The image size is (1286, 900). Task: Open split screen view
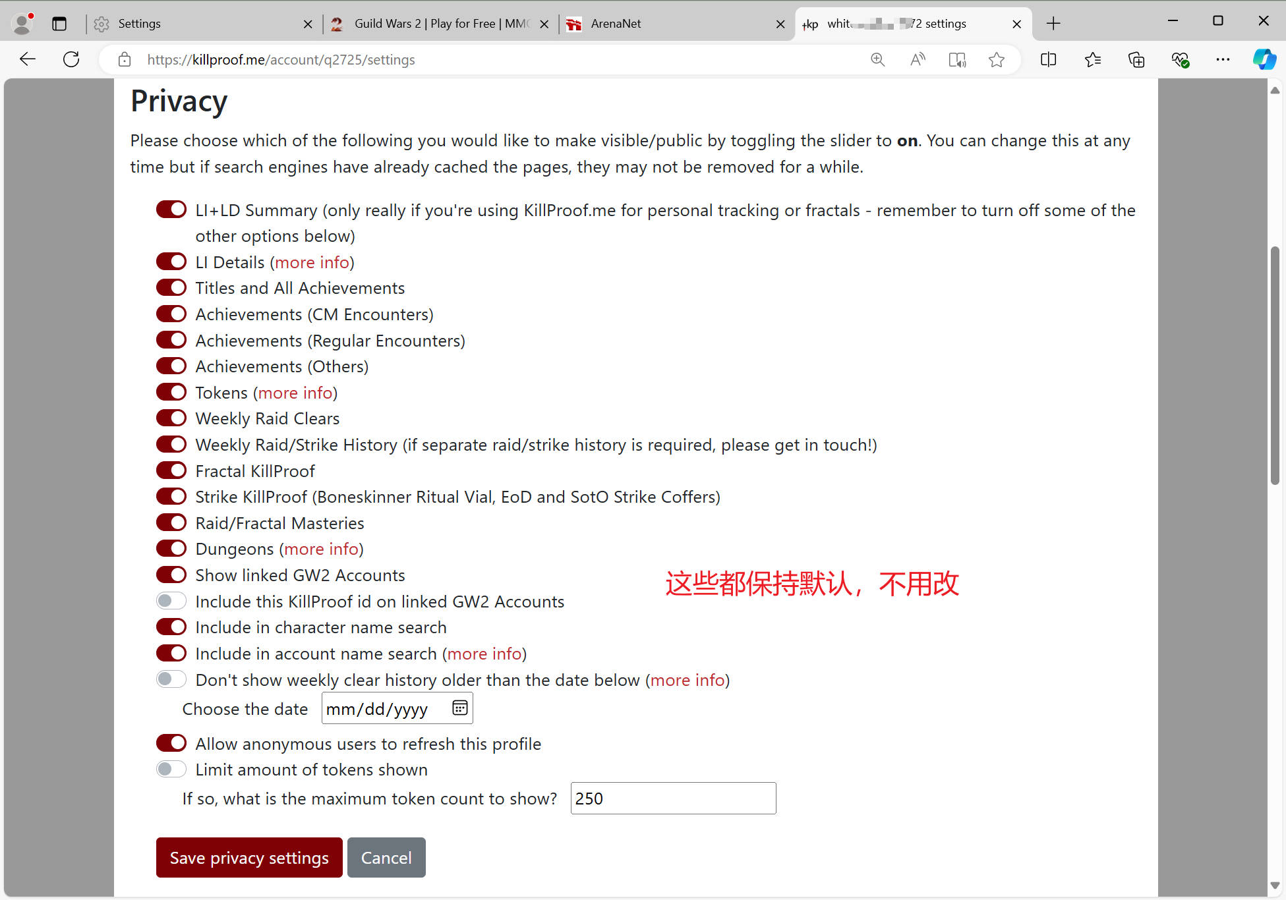1048,60
